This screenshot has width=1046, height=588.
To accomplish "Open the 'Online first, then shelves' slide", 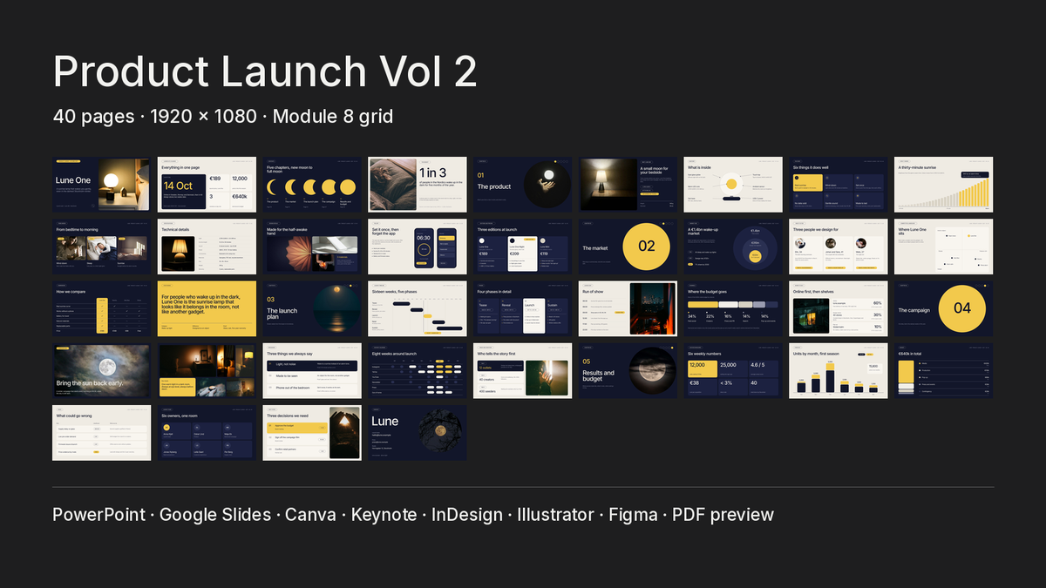I will click(x=839, y=308).
